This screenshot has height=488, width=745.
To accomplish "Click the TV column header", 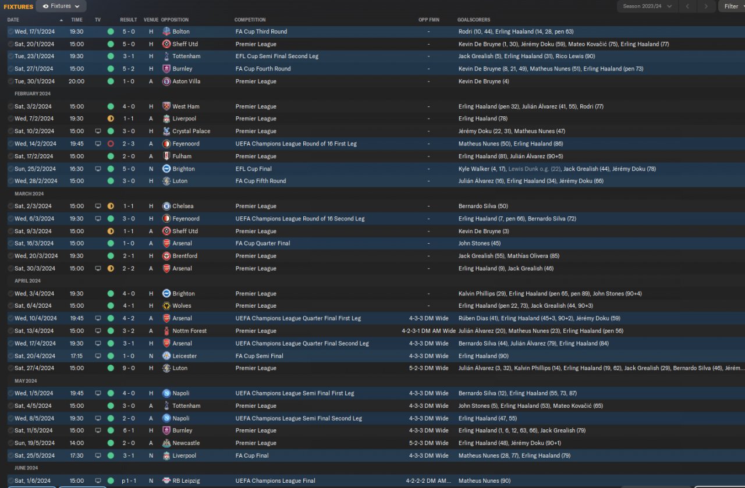I will click(98, 20).
